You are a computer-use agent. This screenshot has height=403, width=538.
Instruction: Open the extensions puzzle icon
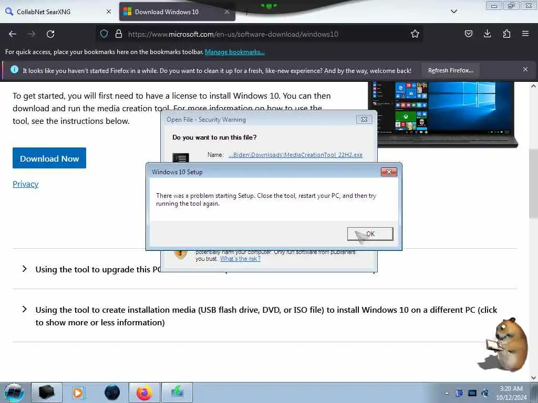pos(506,34)
